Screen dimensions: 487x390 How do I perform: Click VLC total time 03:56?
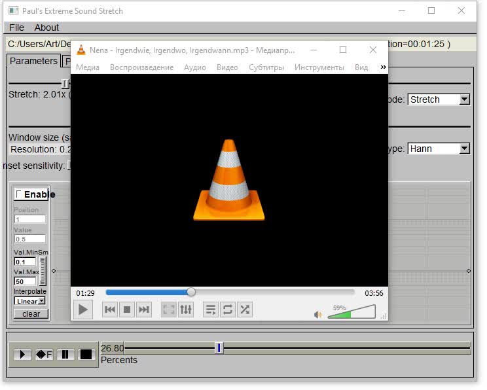click(374, 293)
